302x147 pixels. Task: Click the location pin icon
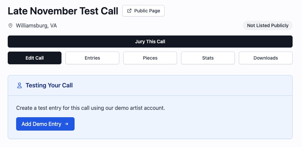click(10, 25)
